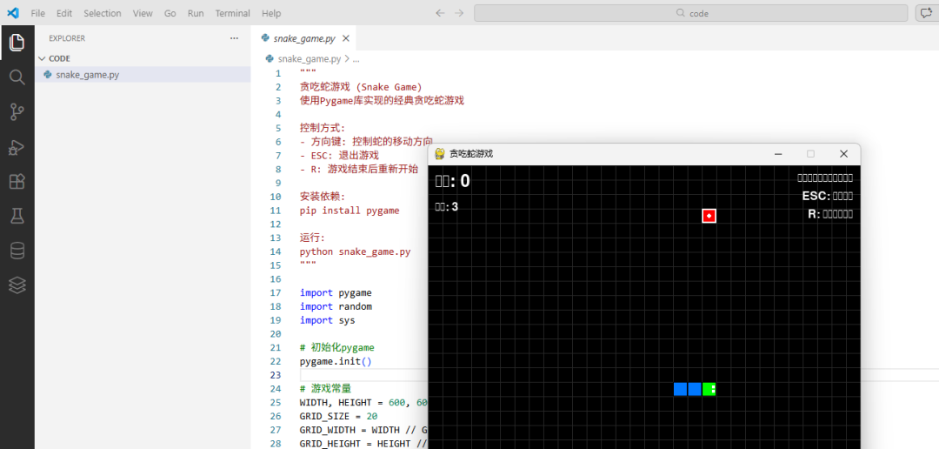Click the red food square in game
Image resolution: width=939 pixels, height=449 pixels.
709,216
